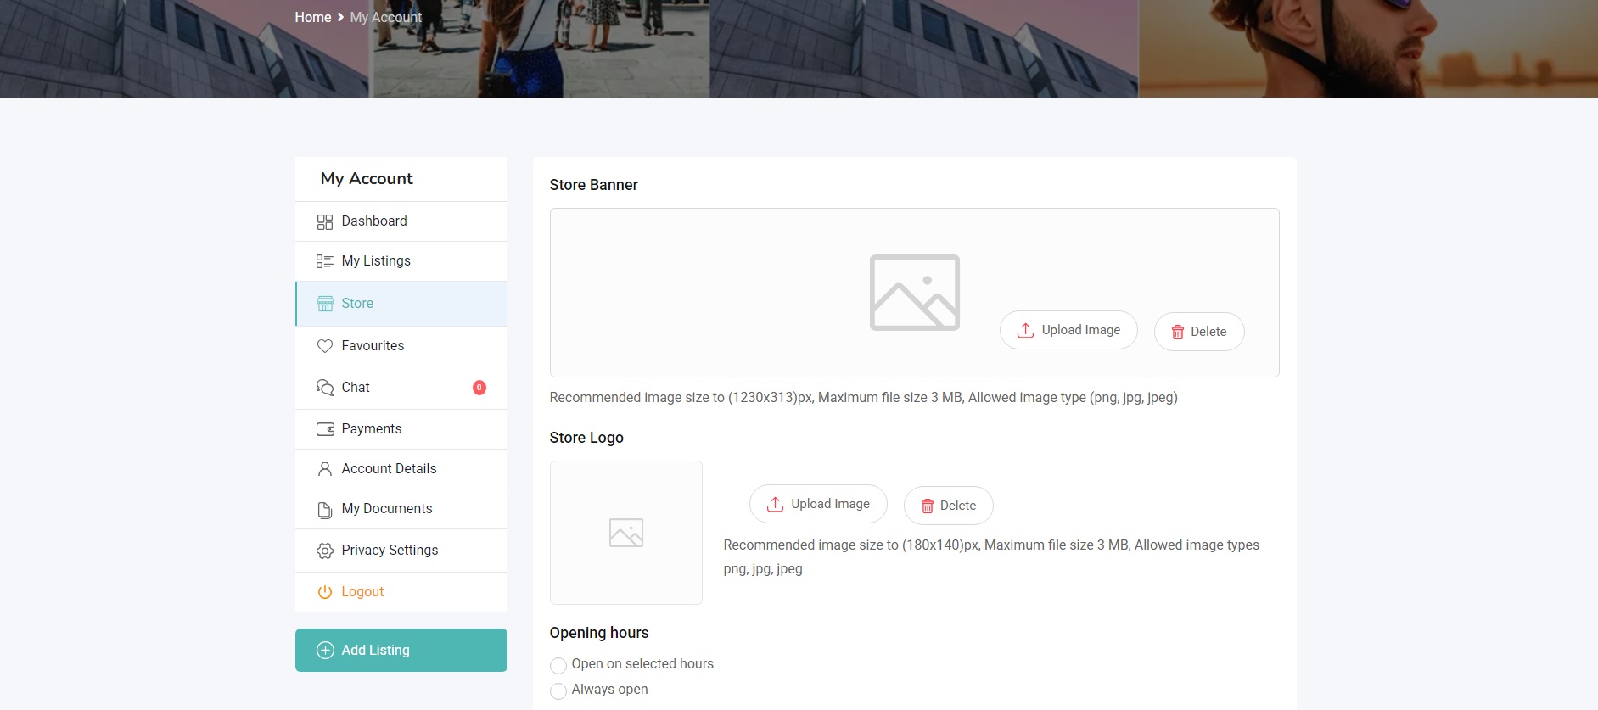Click the Store Banner image placeholder

tap(914, 293)
